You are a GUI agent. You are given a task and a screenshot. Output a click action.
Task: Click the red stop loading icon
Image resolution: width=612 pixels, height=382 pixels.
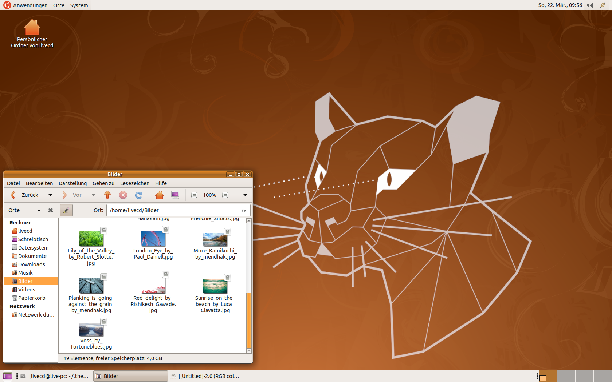click(123, 195)
